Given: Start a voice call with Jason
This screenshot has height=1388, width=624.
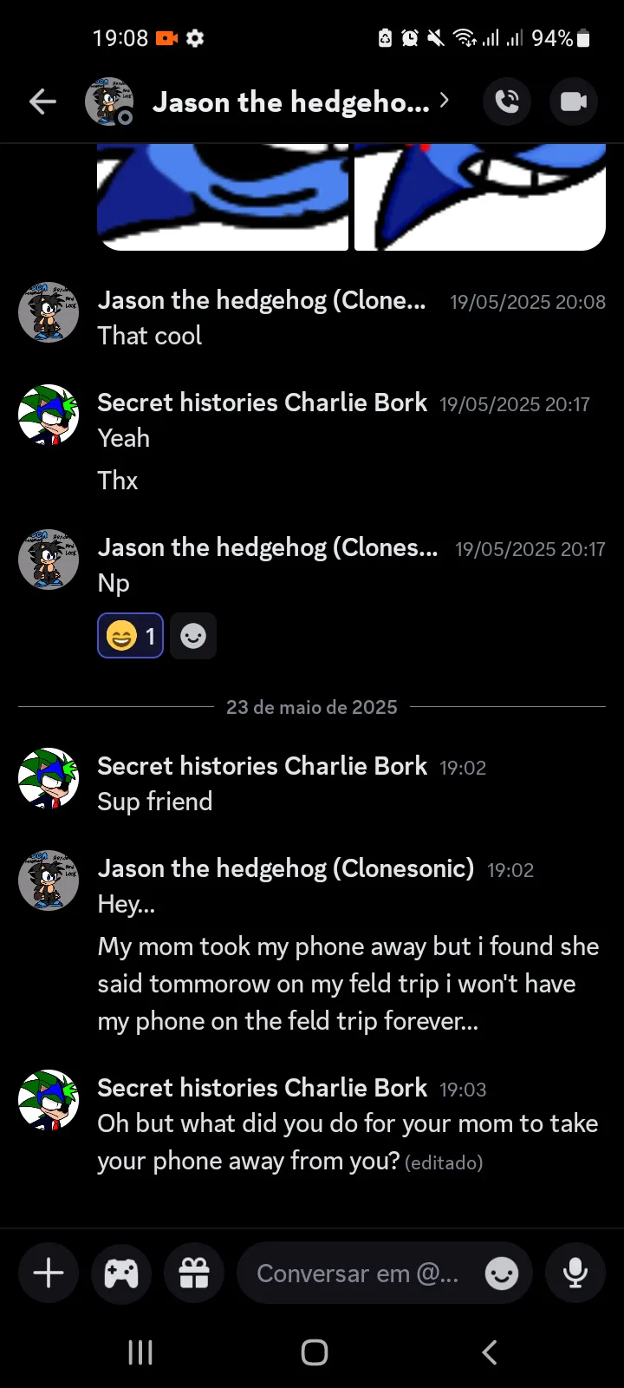Looking at the screenshot, I should (507, 101).
